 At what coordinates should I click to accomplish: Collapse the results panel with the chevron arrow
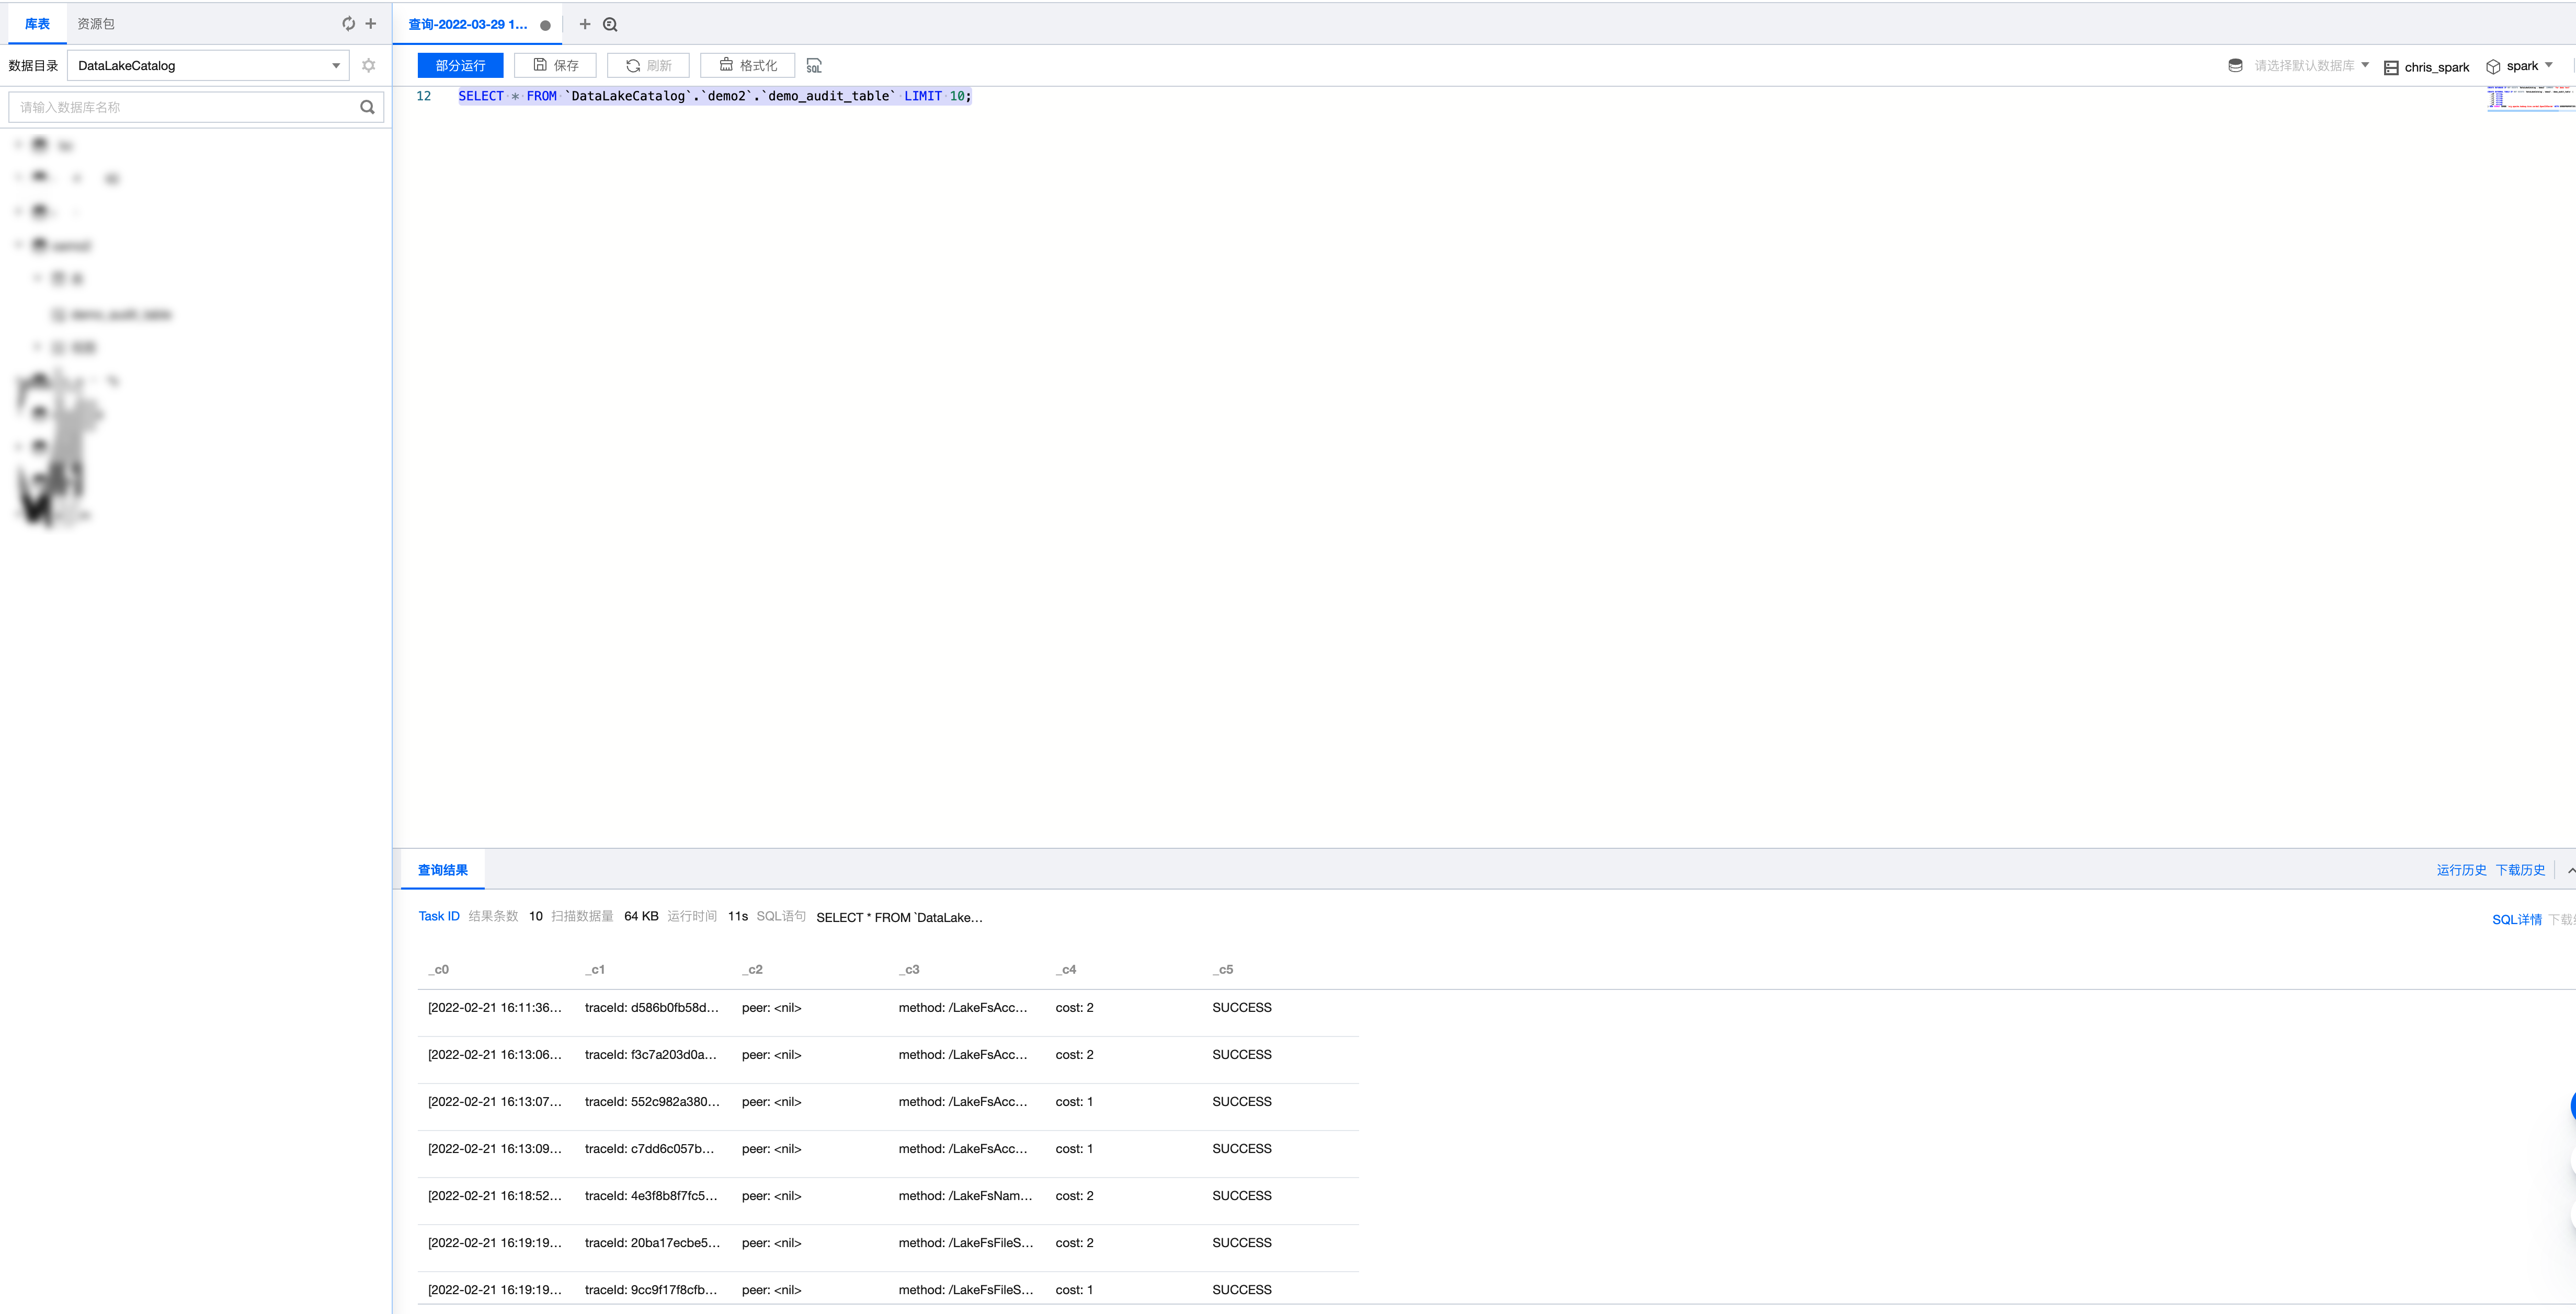(x=2570, y=870)
